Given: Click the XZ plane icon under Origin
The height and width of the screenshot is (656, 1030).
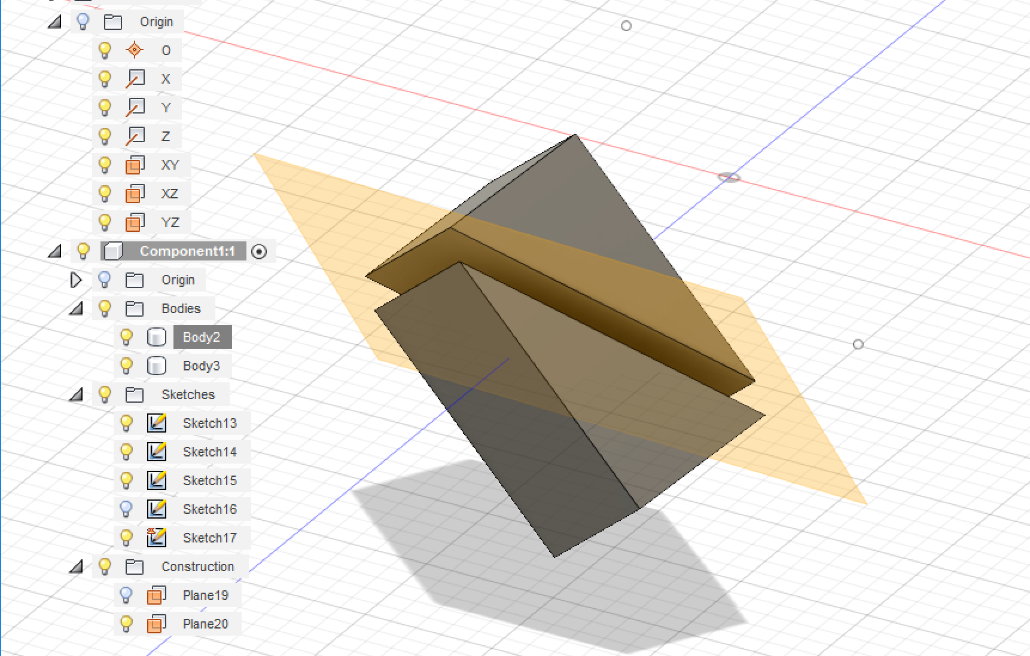Looking at the screenshot, I should [x=135, y=193].
